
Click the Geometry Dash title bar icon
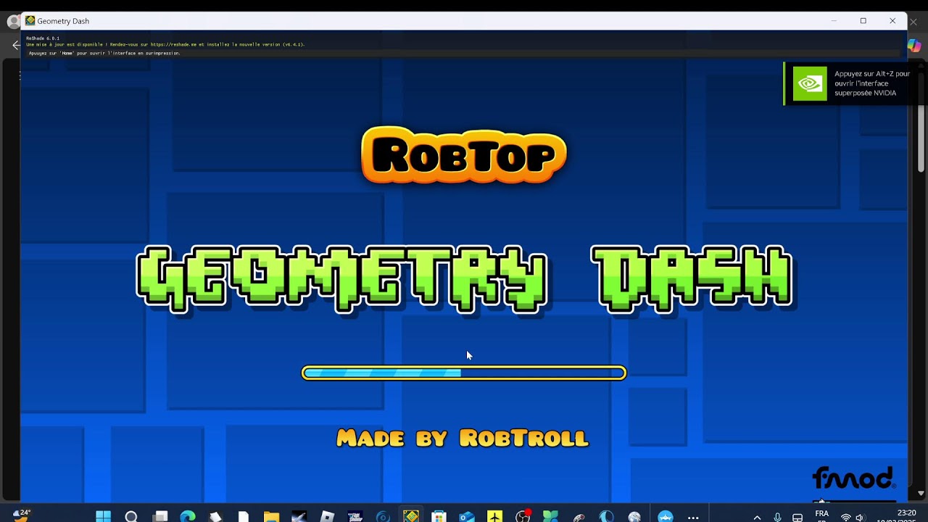click(30, 21)
